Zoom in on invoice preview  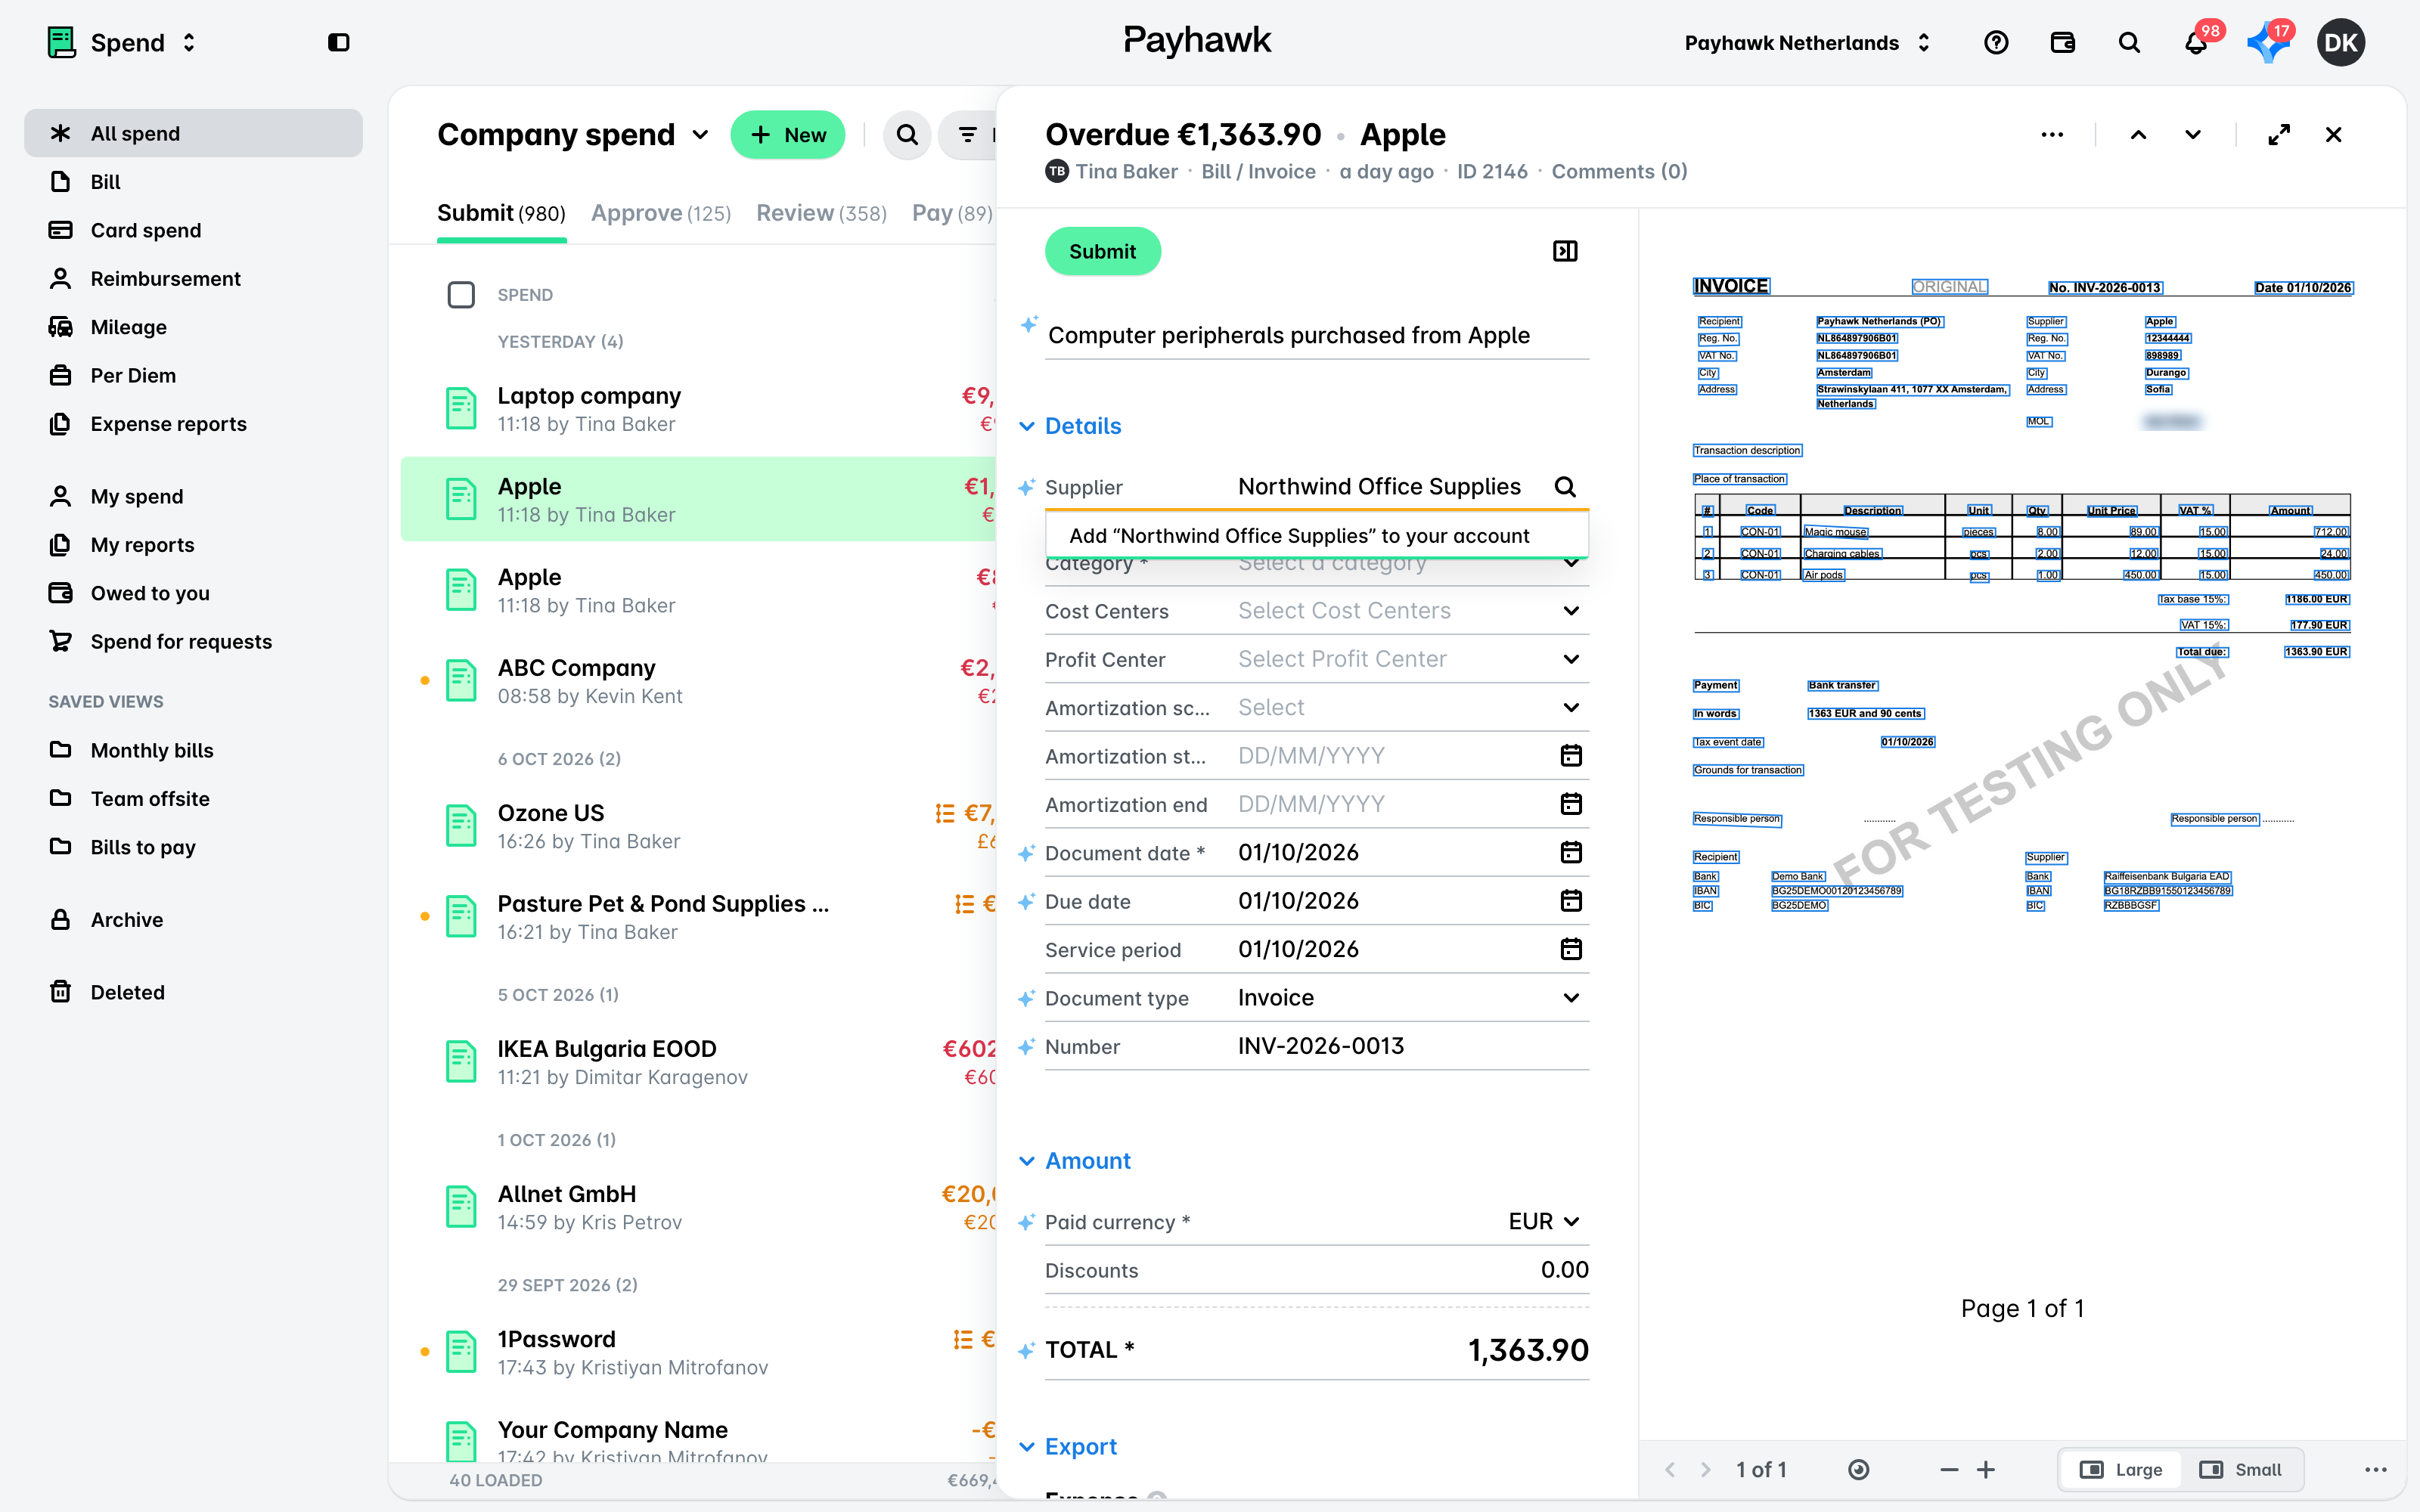pyautogui.click(x=1986, y=1469)
